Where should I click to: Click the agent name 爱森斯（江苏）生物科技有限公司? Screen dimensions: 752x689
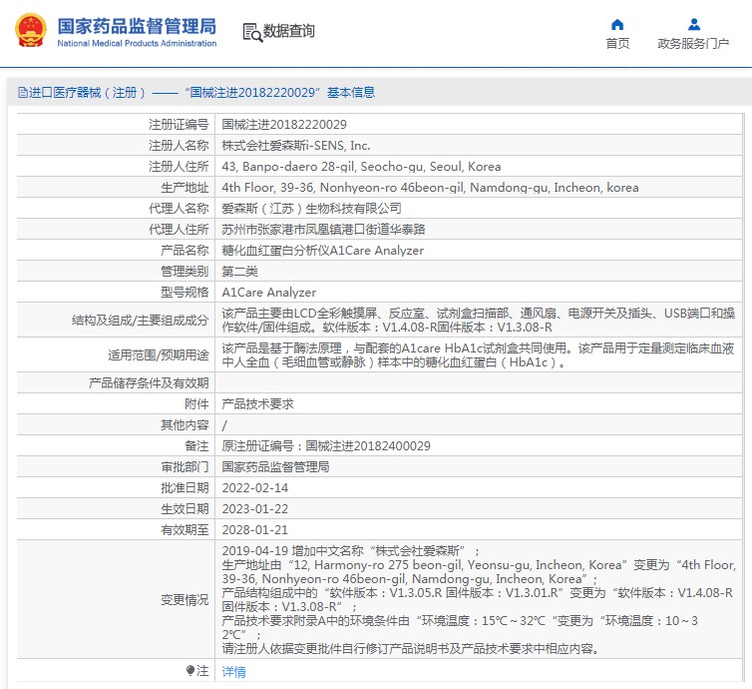pyautogui.click(x=311, y=209)
